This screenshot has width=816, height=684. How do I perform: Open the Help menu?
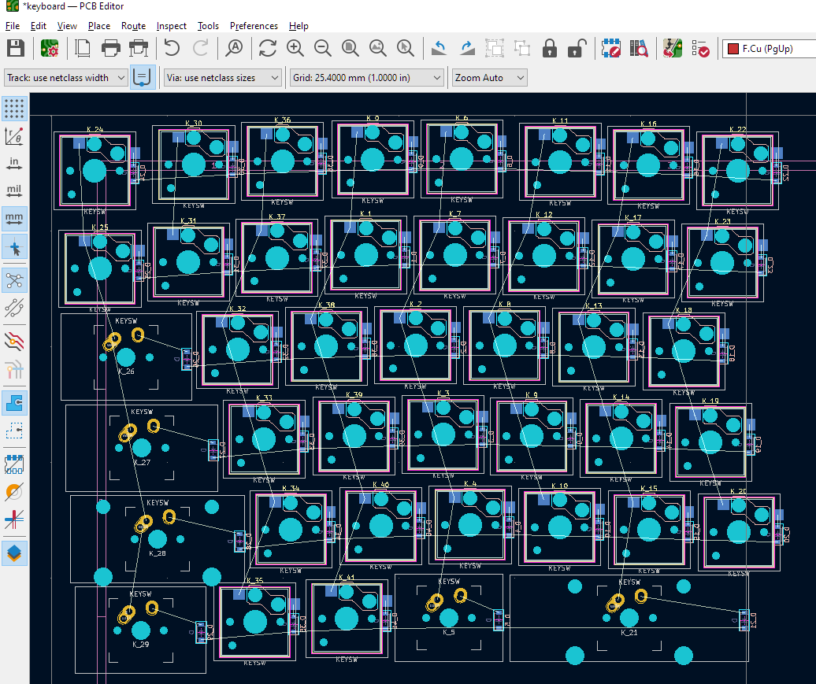299,25
